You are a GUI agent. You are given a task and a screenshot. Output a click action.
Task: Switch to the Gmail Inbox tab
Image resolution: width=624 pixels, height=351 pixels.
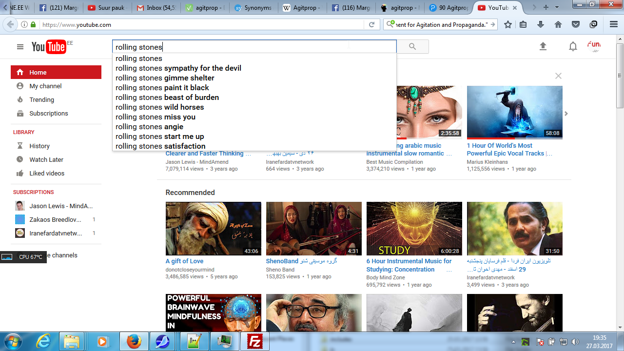coord(156,8)
